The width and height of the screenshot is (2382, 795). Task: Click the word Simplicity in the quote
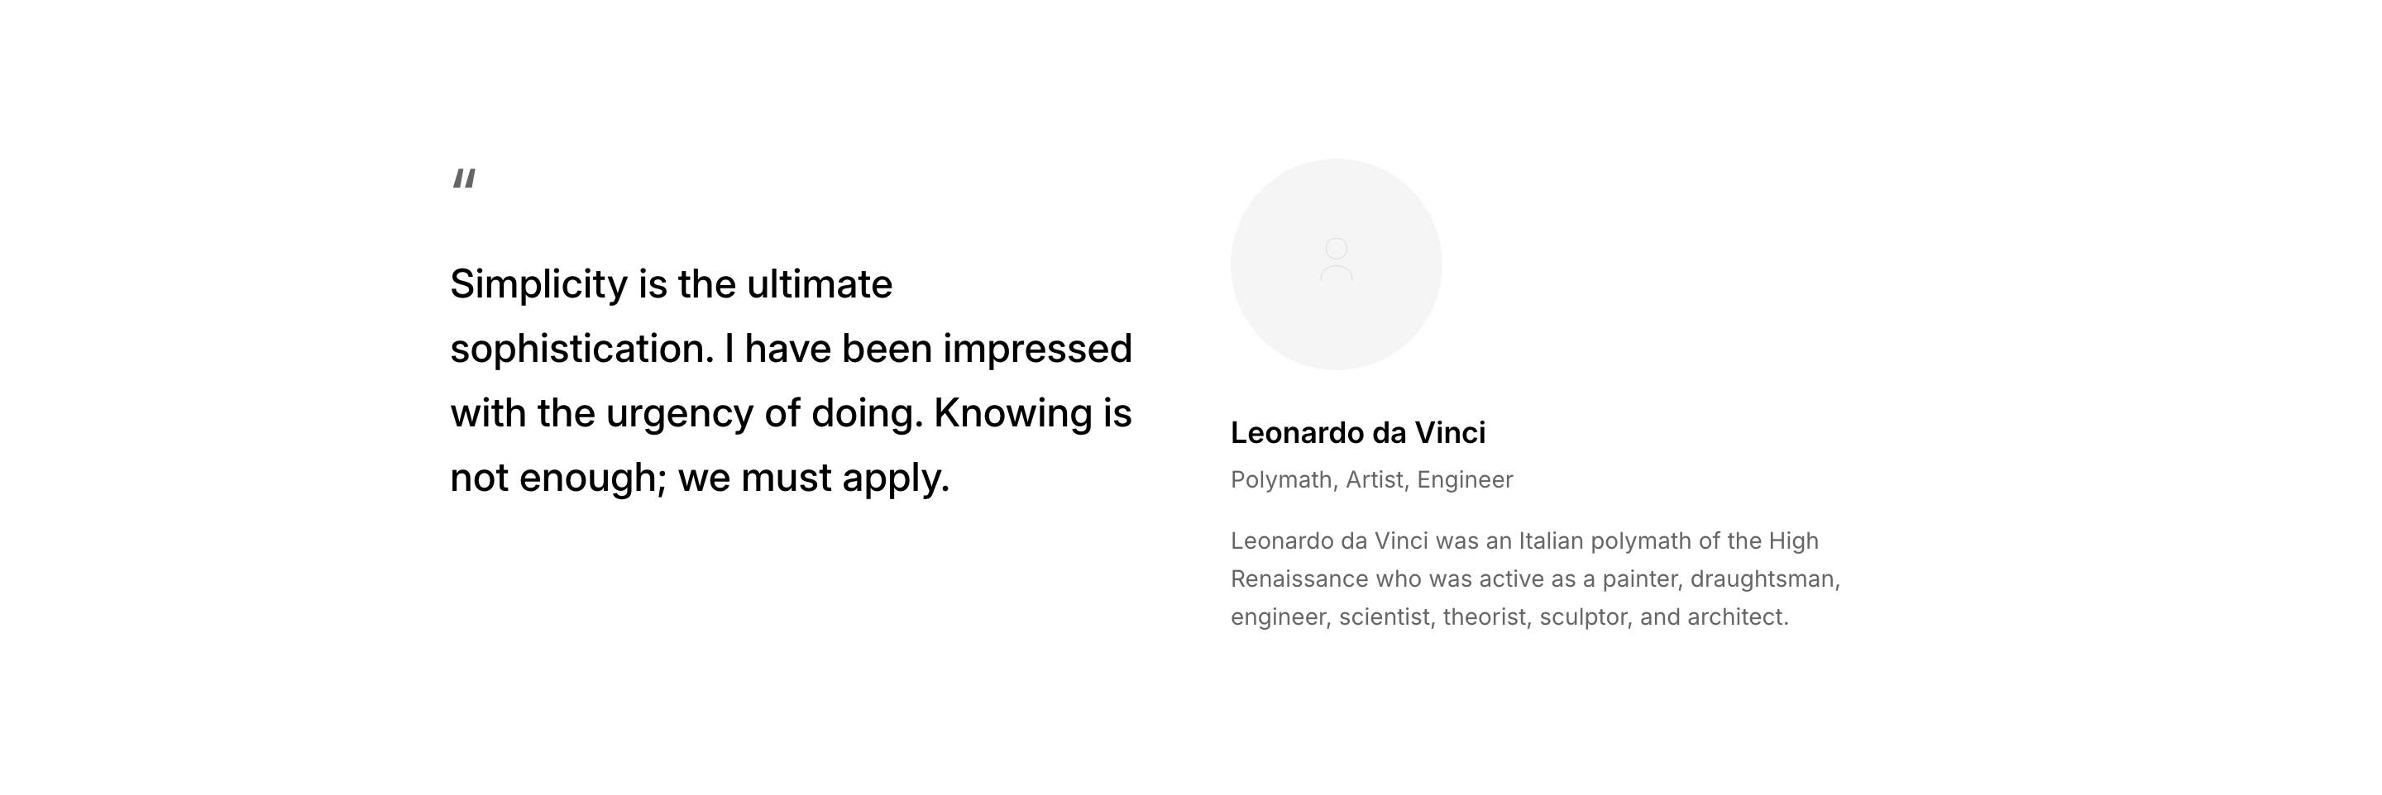[x=539, y=283]
